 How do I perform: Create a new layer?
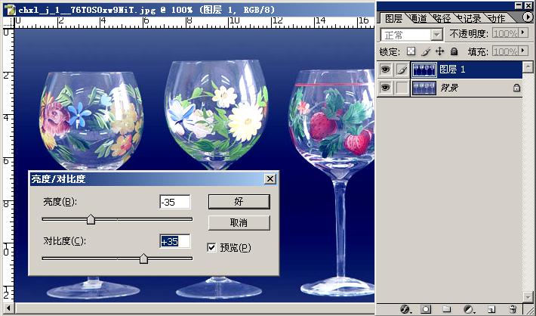(491, 309)
